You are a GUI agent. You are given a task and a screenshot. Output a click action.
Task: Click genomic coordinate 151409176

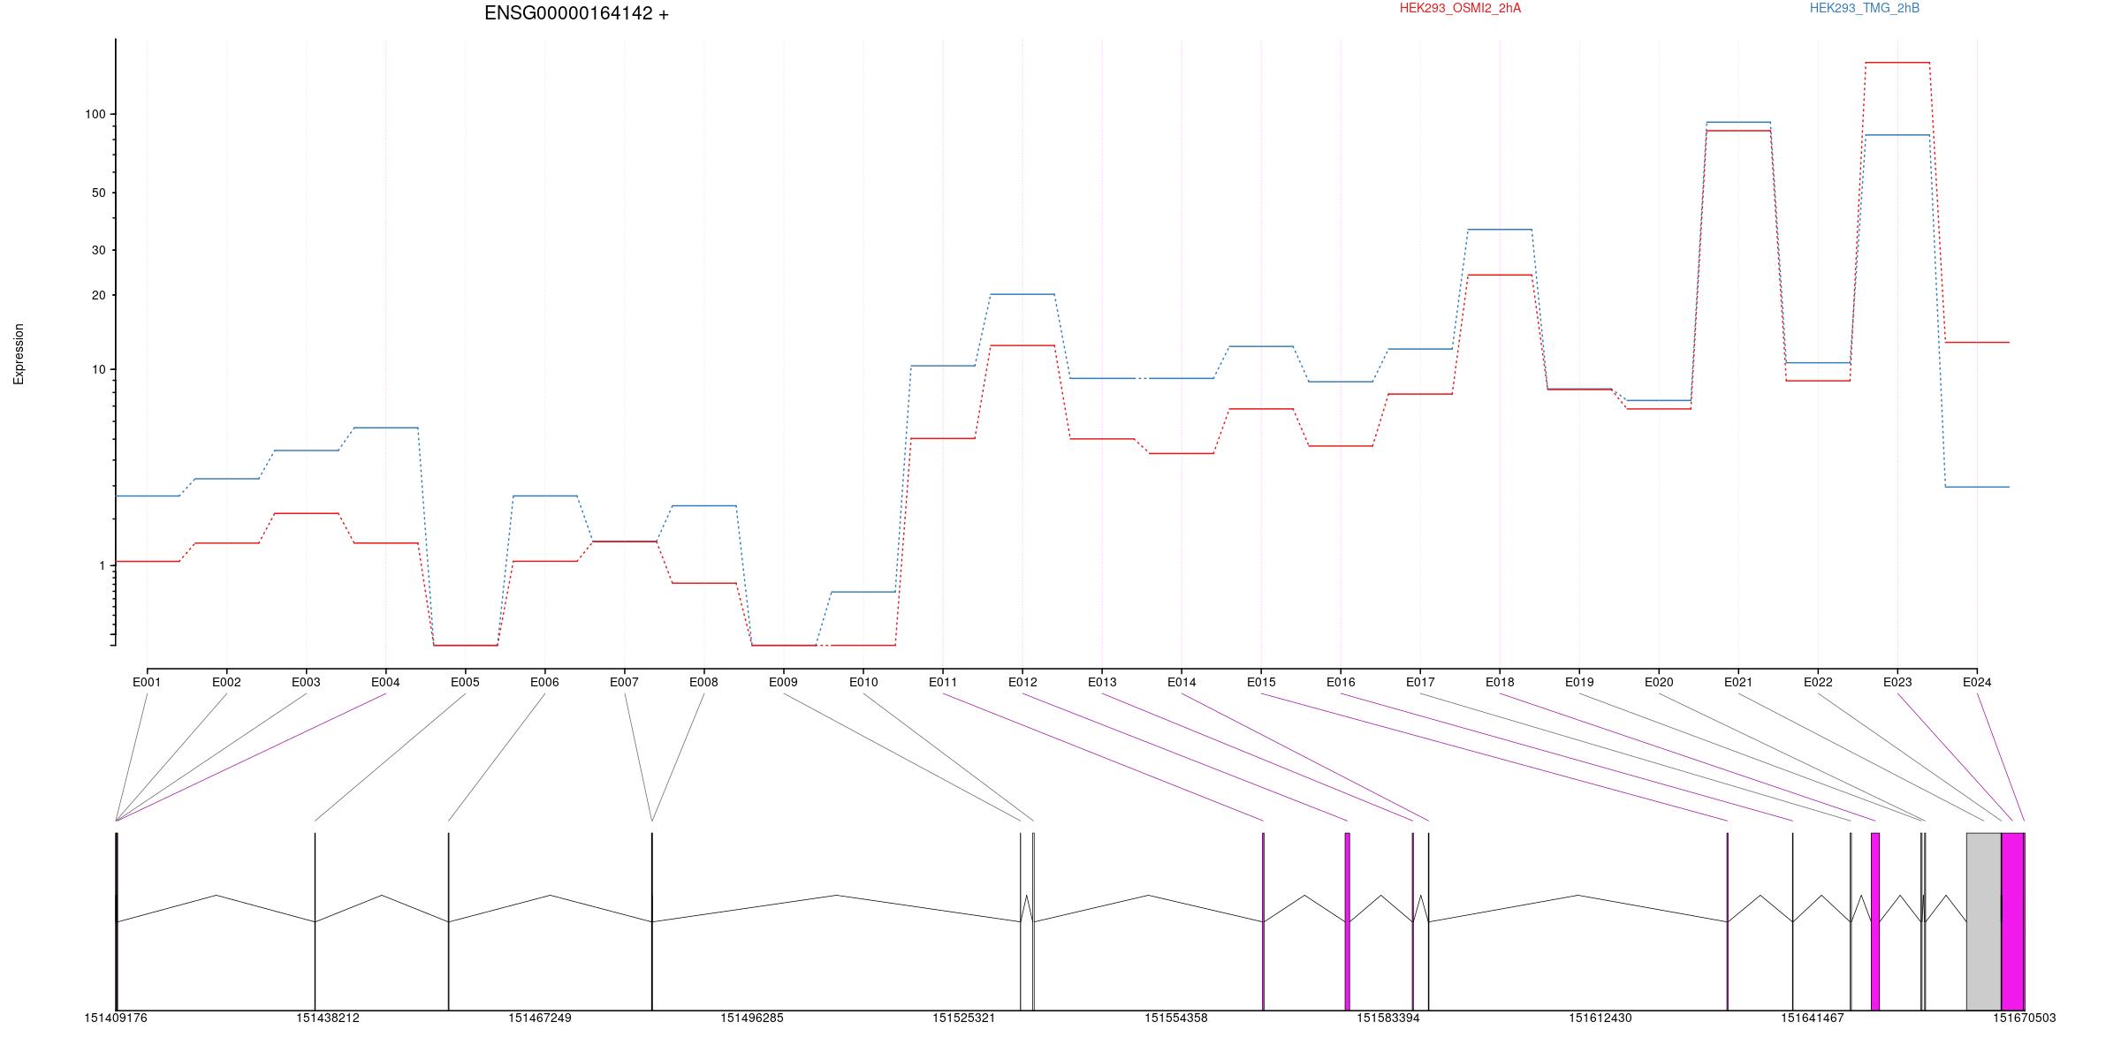click(116, 1018)
